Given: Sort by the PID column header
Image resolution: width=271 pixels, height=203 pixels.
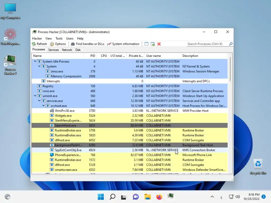Looking at the screenshot, I should pos(90,56).
